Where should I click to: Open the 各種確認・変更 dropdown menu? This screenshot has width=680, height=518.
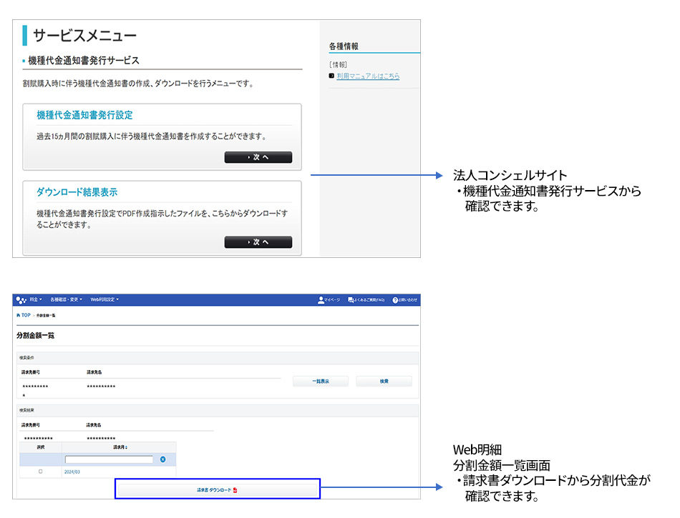click(x=67, y=300)
